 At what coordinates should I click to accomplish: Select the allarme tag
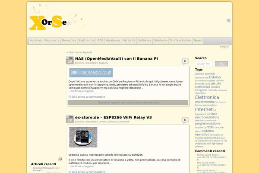point(199,74)
